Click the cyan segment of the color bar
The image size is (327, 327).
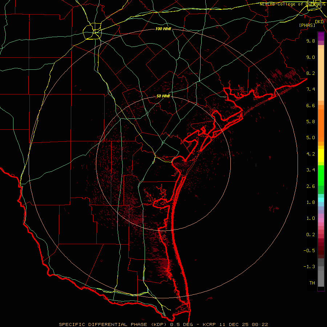pyautogui.click(x=321, y=200)
